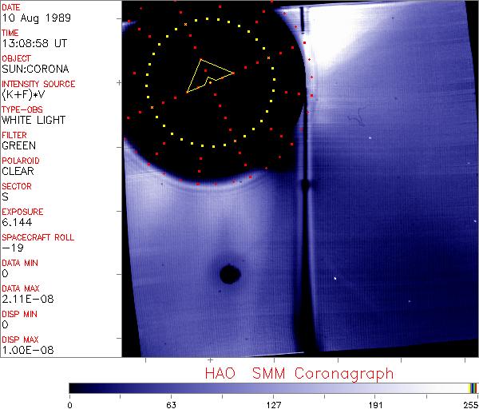Select the 0 value under DISP MIN
This screenshot has height=409, width=479.
tap(6, 324)
